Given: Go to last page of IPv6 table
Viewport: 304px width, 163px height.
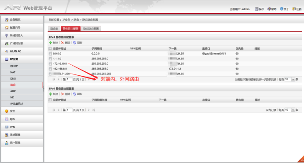Looking at the screenshot, I should pyautogui.click(x=93, y=110).
